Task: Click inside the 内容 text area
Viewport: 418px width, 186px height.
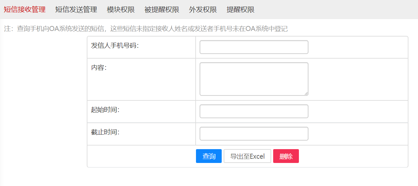Action: 254,79
